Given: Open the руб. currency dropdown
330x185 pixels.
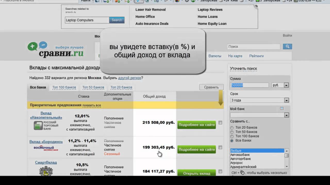Looking at the screenshot, I should [280, 85].
